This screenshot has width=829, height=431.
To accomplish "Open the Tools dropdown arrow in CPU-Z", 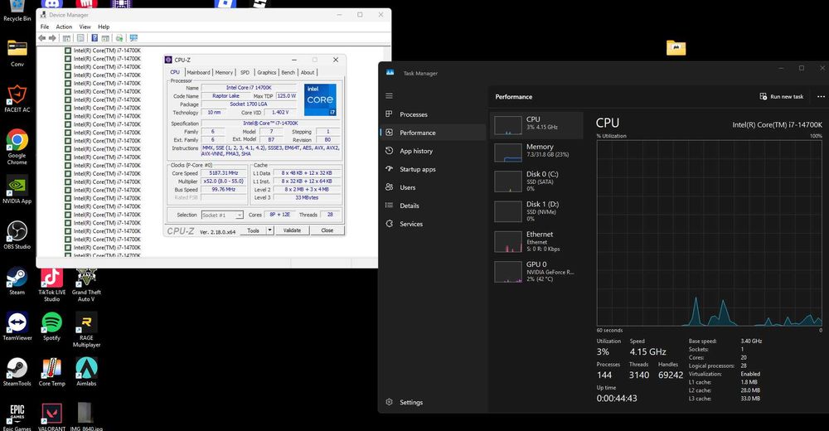I will coord(269,230).
